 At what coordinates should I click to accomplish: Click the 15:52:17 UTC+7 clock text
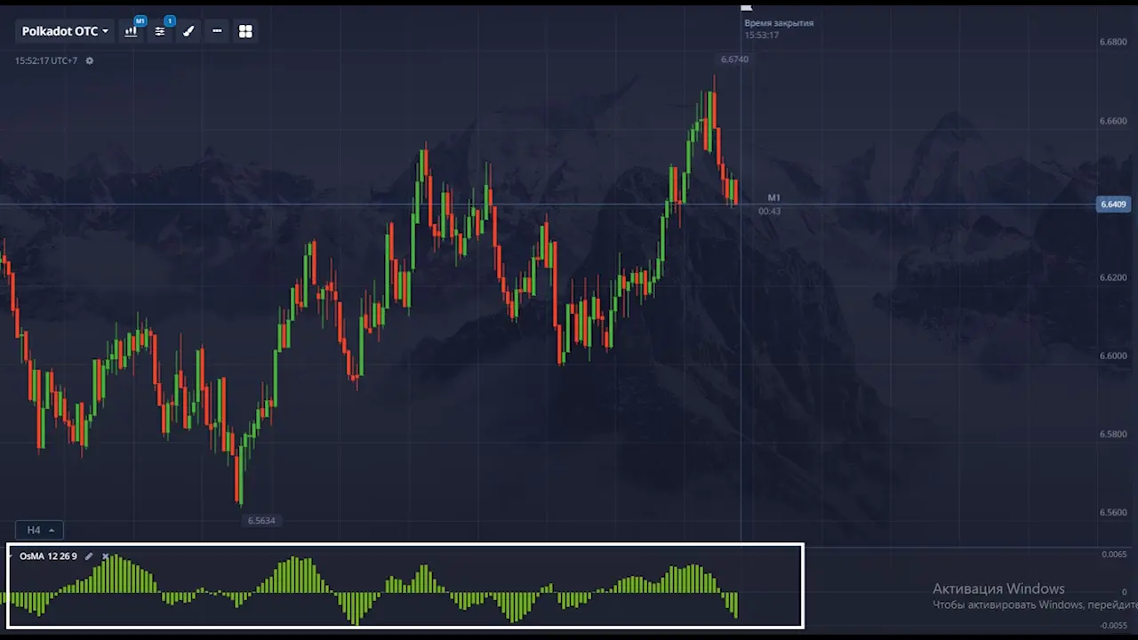46,61
